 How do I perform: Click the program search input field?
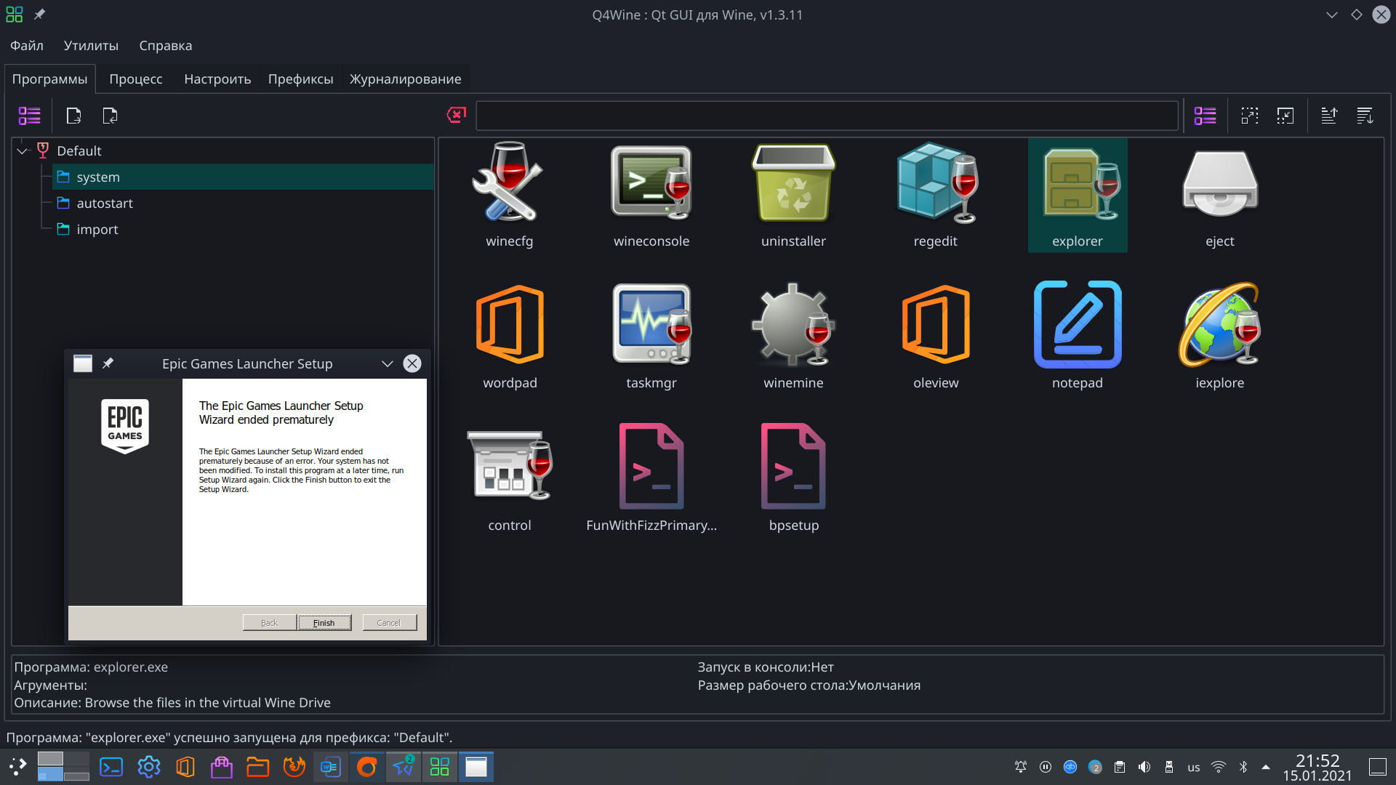click(827, 116)
